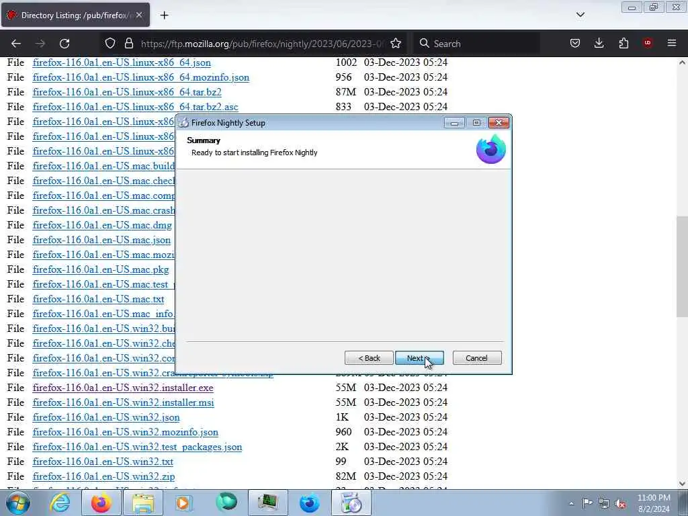Click Next in Firefox Nightly Setup

419,358
